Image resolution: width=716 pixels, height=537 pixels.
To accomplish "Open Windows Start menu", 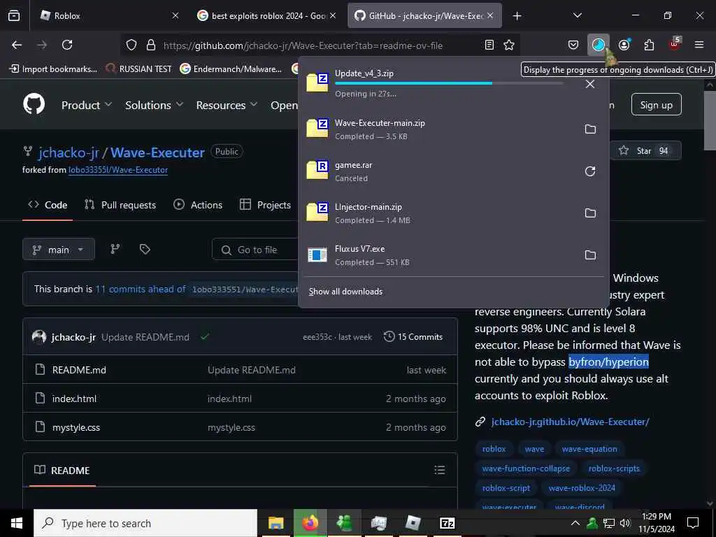I will point(17,523).
